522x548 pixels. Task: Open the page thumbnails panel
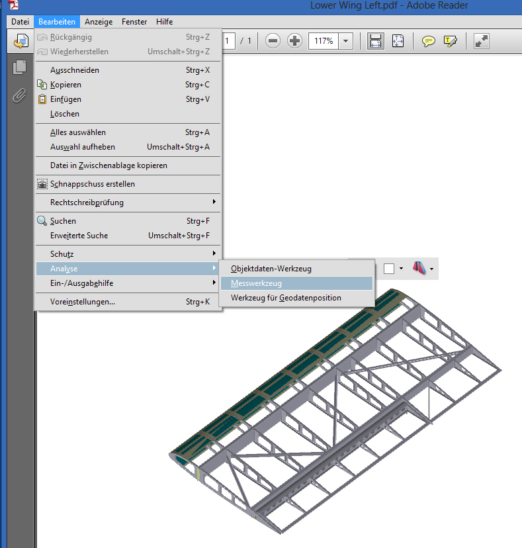(x=20, y=67)
